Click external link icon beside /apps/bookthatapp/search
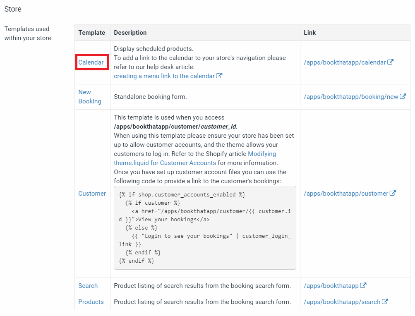This screenshot has width=415, height=316. tap(385, 302)
